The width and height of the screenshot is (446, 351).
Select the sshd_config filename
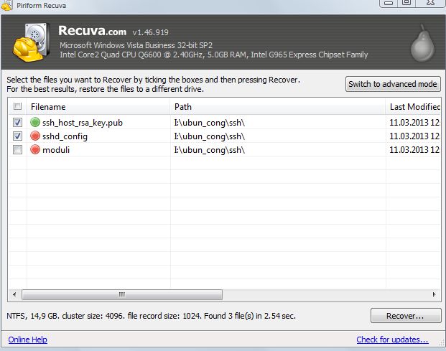(65, 136)
